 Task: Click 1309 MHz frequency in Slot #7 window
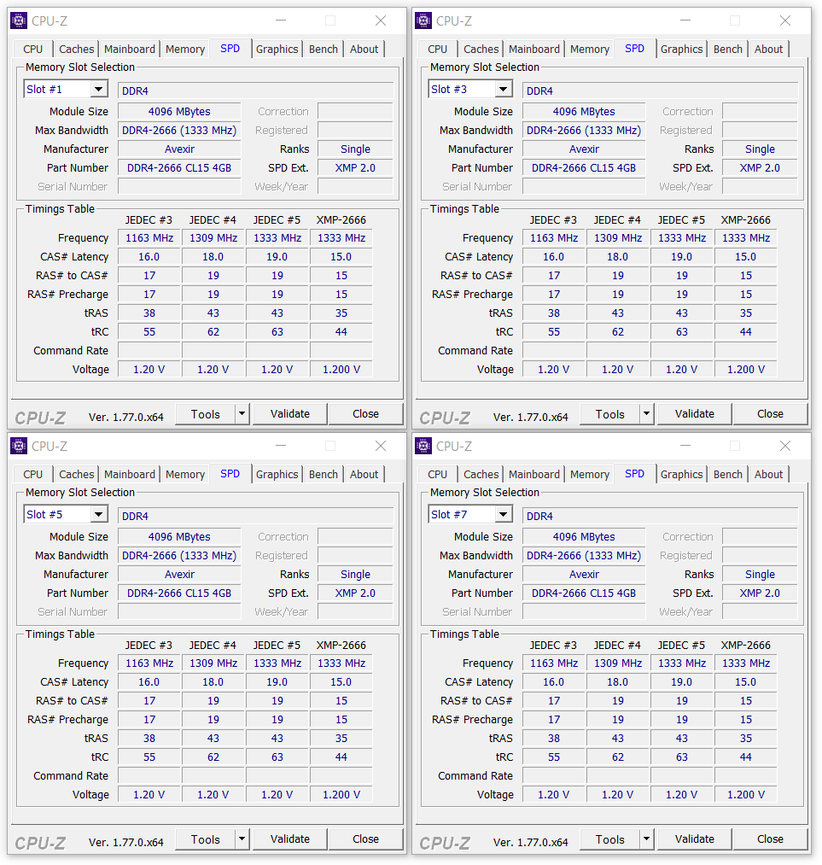coord(618,663)
